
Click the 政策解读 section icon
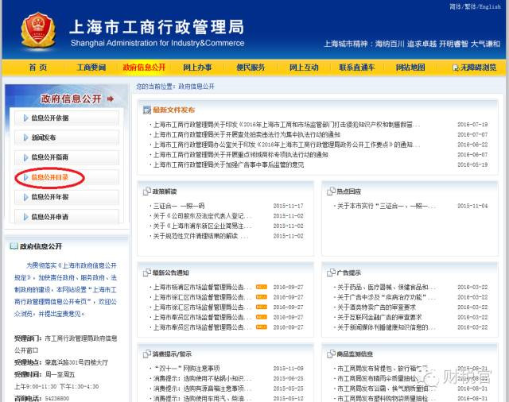(147, 191)
